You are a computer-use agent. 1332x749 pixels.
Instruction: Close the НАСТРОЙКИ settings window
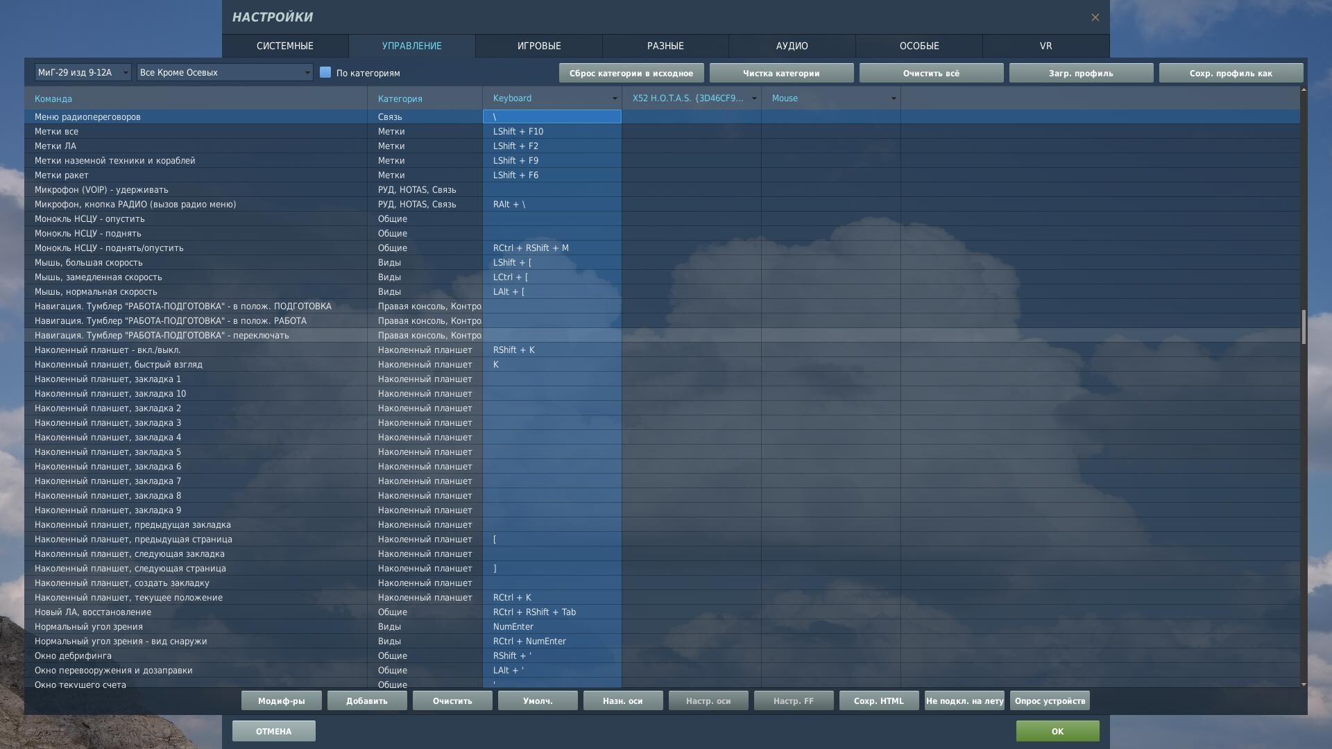(x=1095, y=17)
